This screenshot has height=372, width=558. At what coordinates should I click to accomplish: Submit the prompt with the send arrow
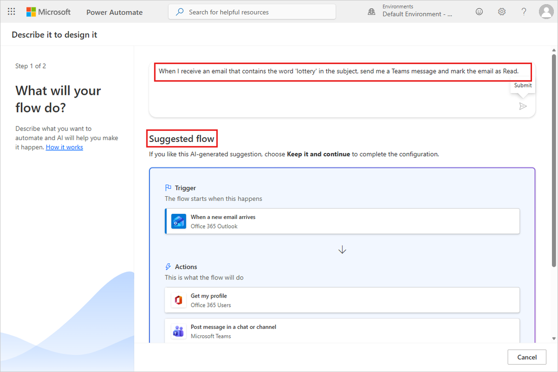523,106
